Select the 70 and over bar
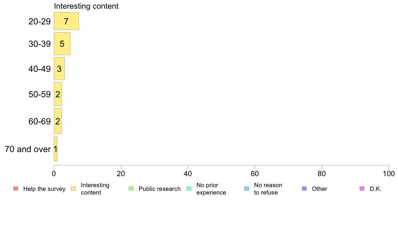398x246 pixels. [56, 149]
